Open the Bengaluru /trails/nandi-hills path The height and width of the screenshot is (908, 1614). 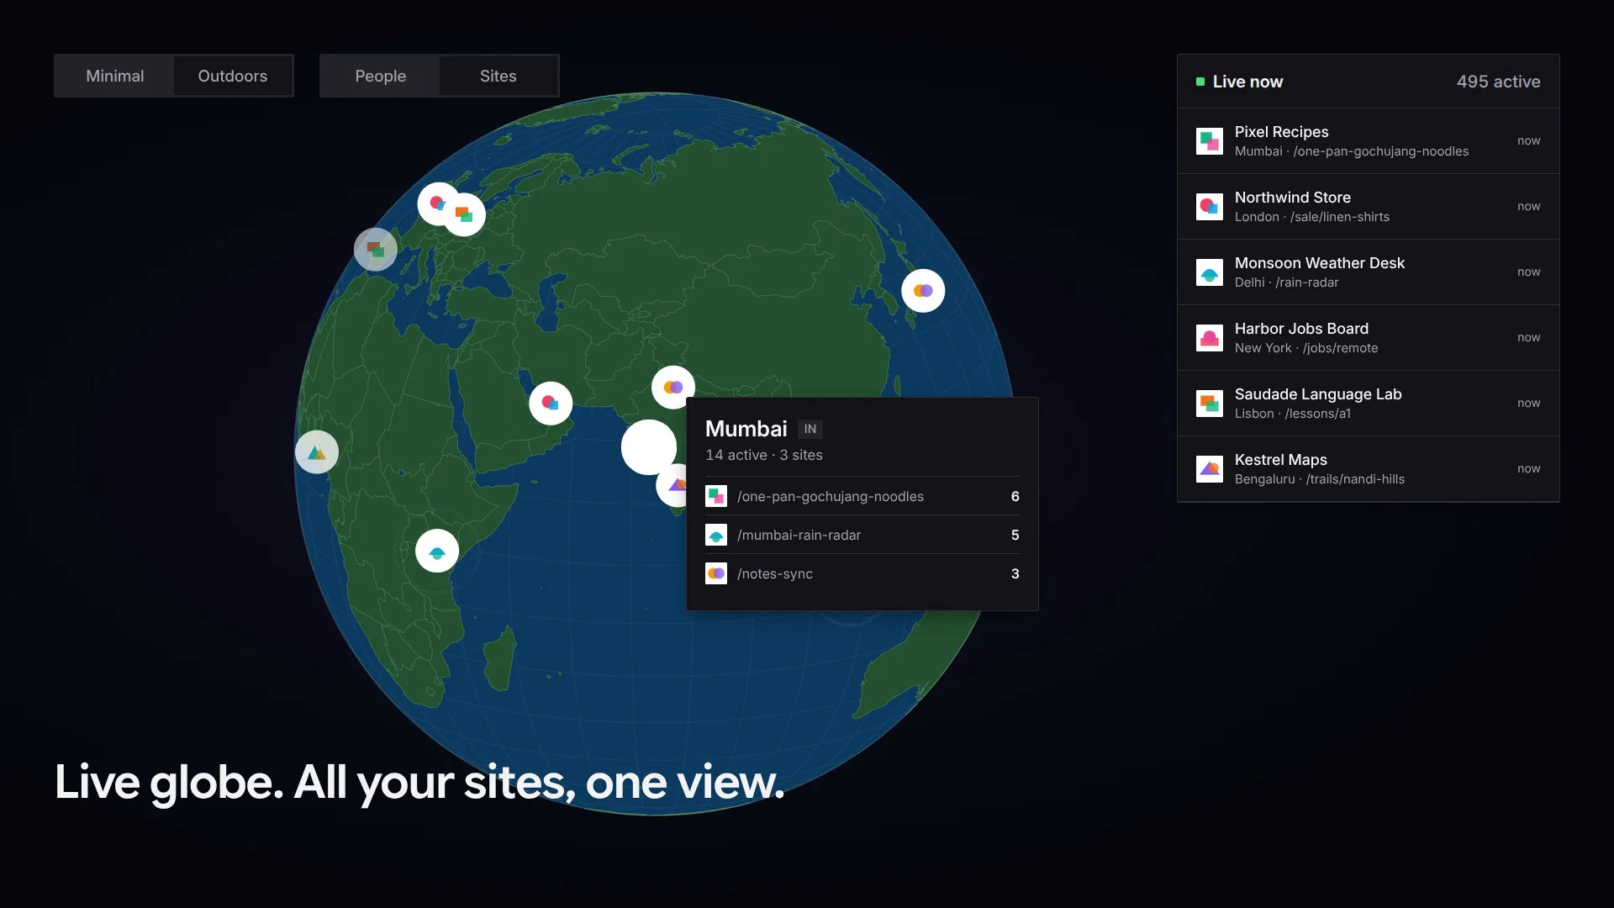(1319, 479)
